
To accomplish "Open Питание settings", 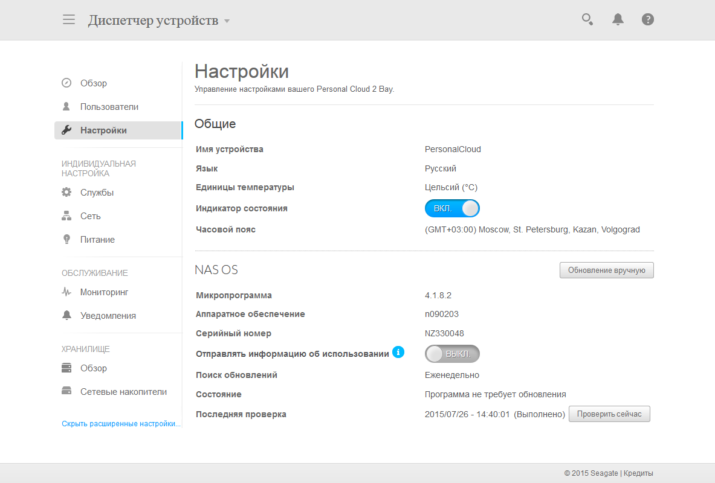I will (97, 240).
